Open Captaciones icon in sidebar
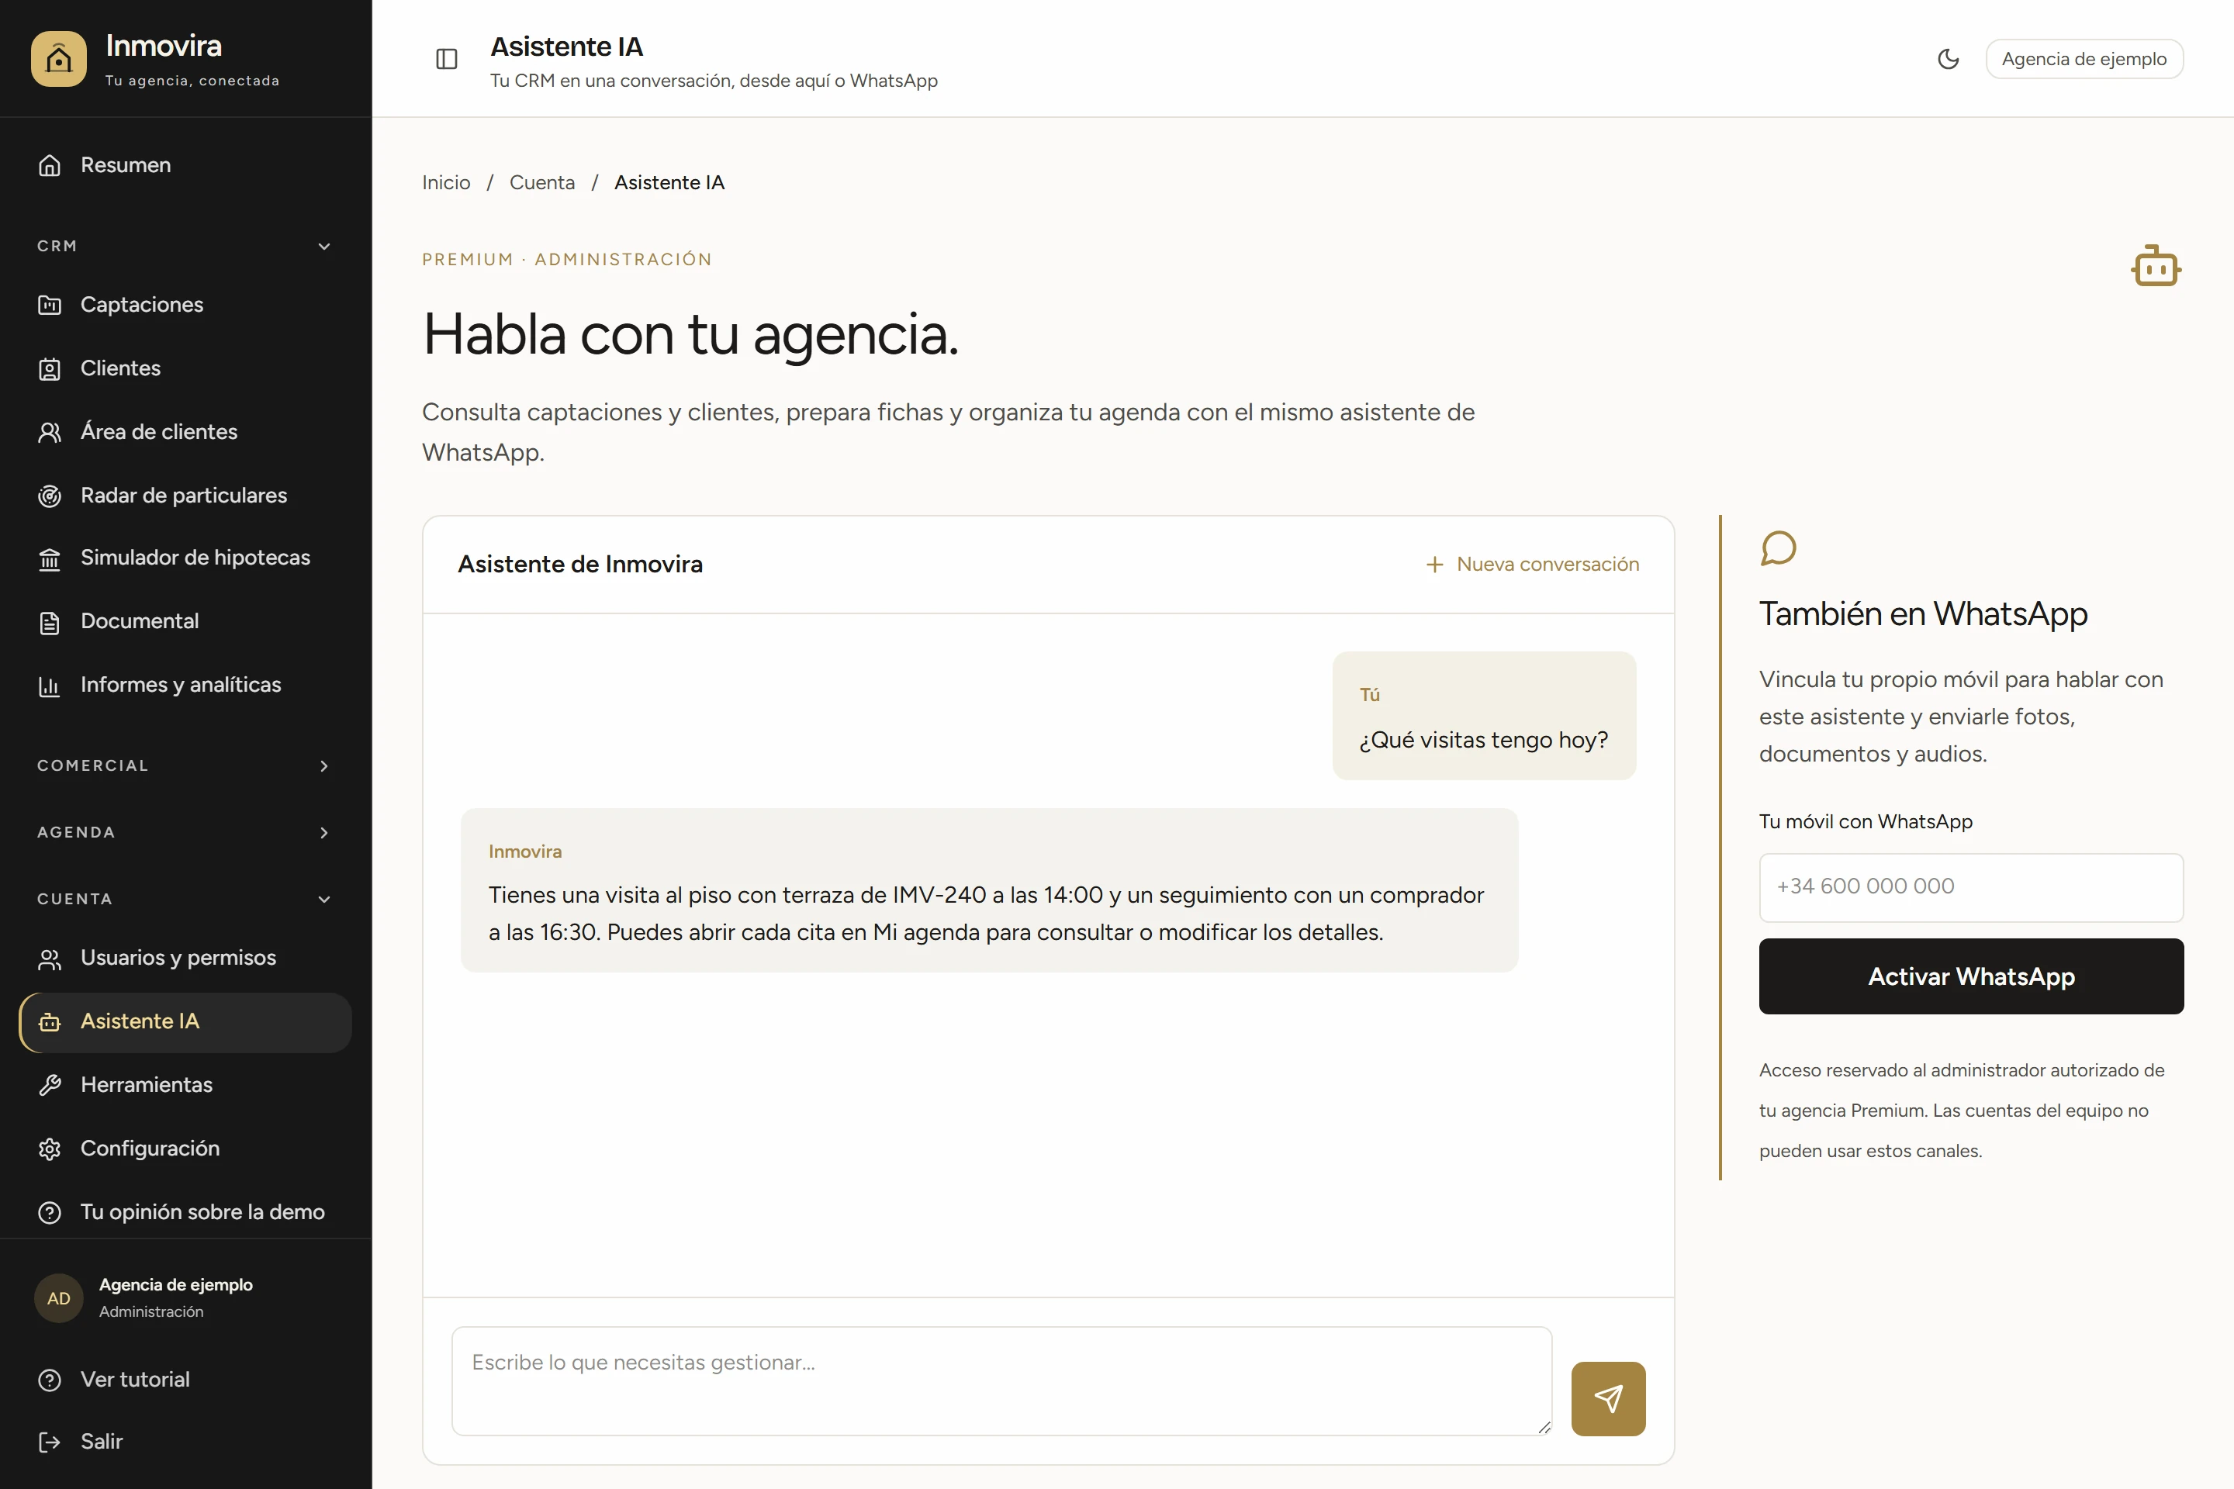 pos(50,305)
